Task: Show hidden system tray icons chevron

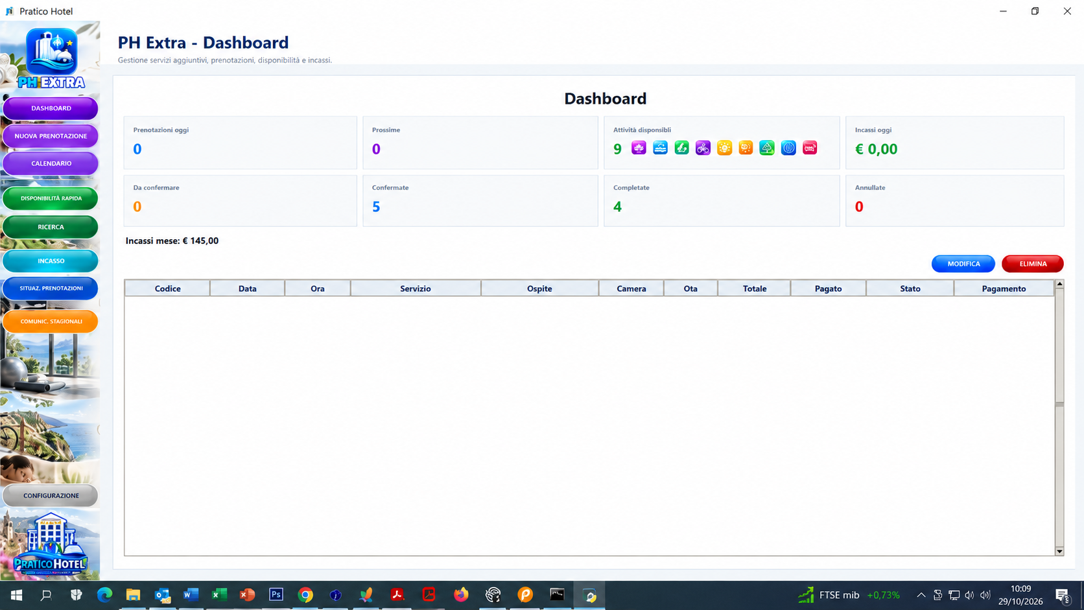Action: pos(921,594)
